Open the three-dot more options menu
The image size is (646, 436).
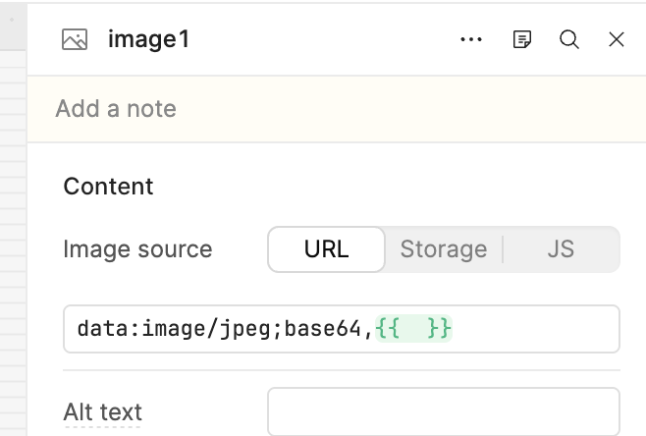coord(471,39)
